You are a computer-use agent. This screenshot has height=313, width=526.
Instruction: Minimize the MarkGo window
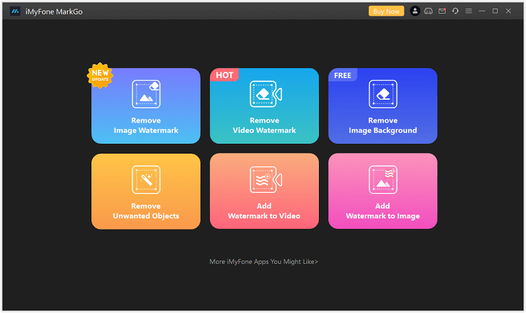point(482,11)
